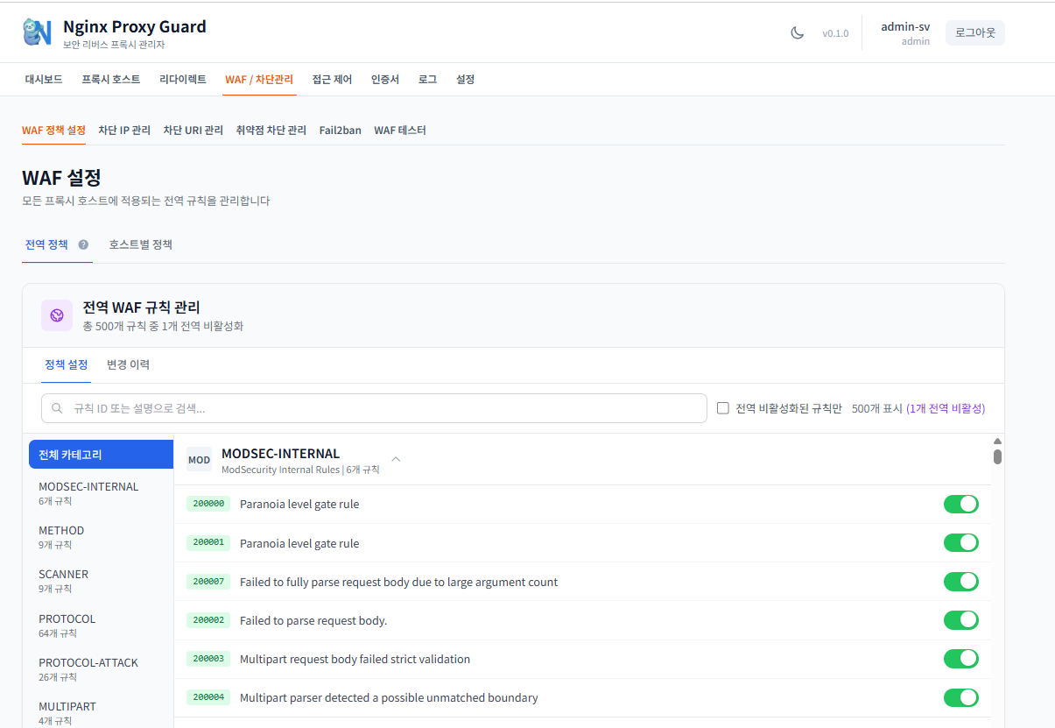This screenshot has width=1055, height=728.
Task: Click the search magnifier icon
Action: [x=56, y=408]
